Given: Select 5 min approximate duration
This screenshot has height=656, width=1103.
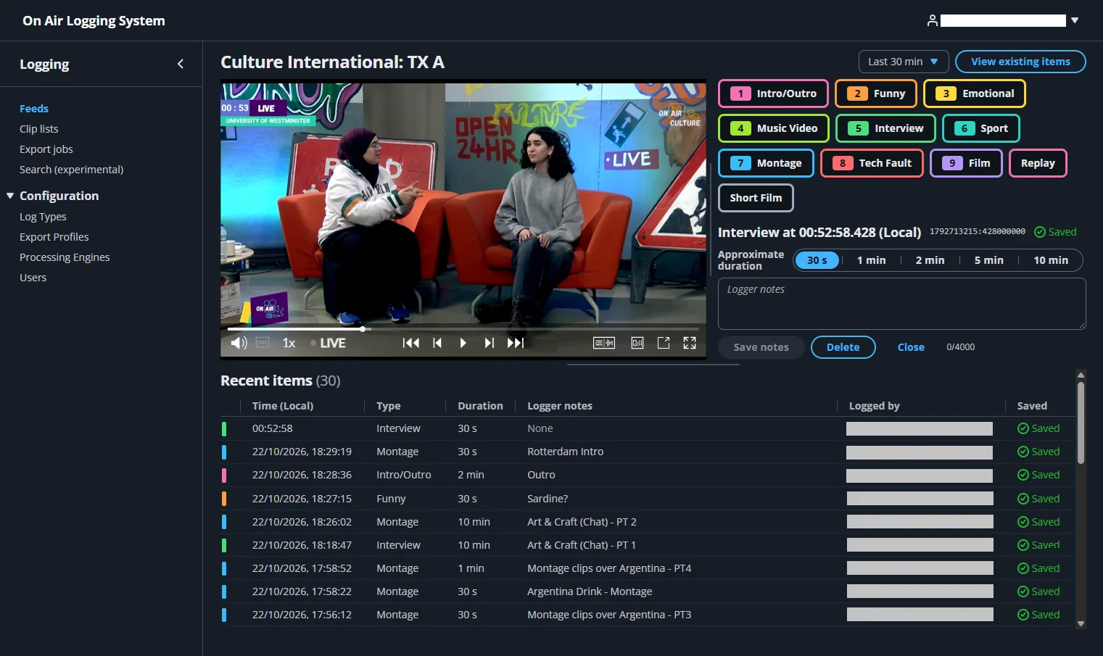Looking at the screenshot, I should [x=988, y=260].
